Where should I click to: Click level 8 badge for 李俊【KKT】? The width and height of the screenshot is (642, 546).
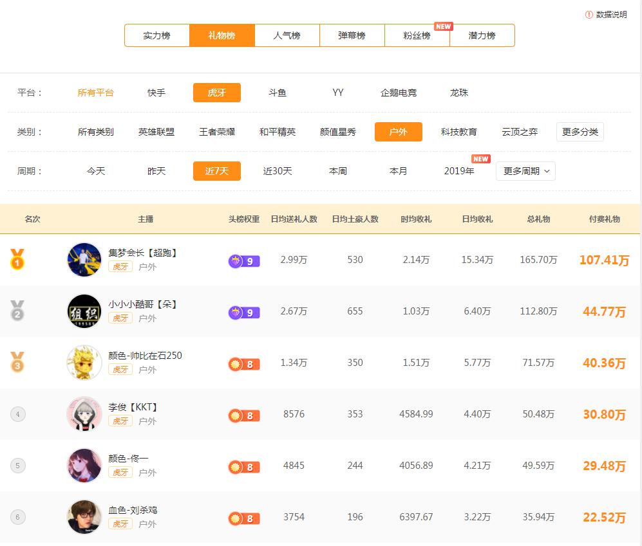pyautogui.click(x=244, y=415)
